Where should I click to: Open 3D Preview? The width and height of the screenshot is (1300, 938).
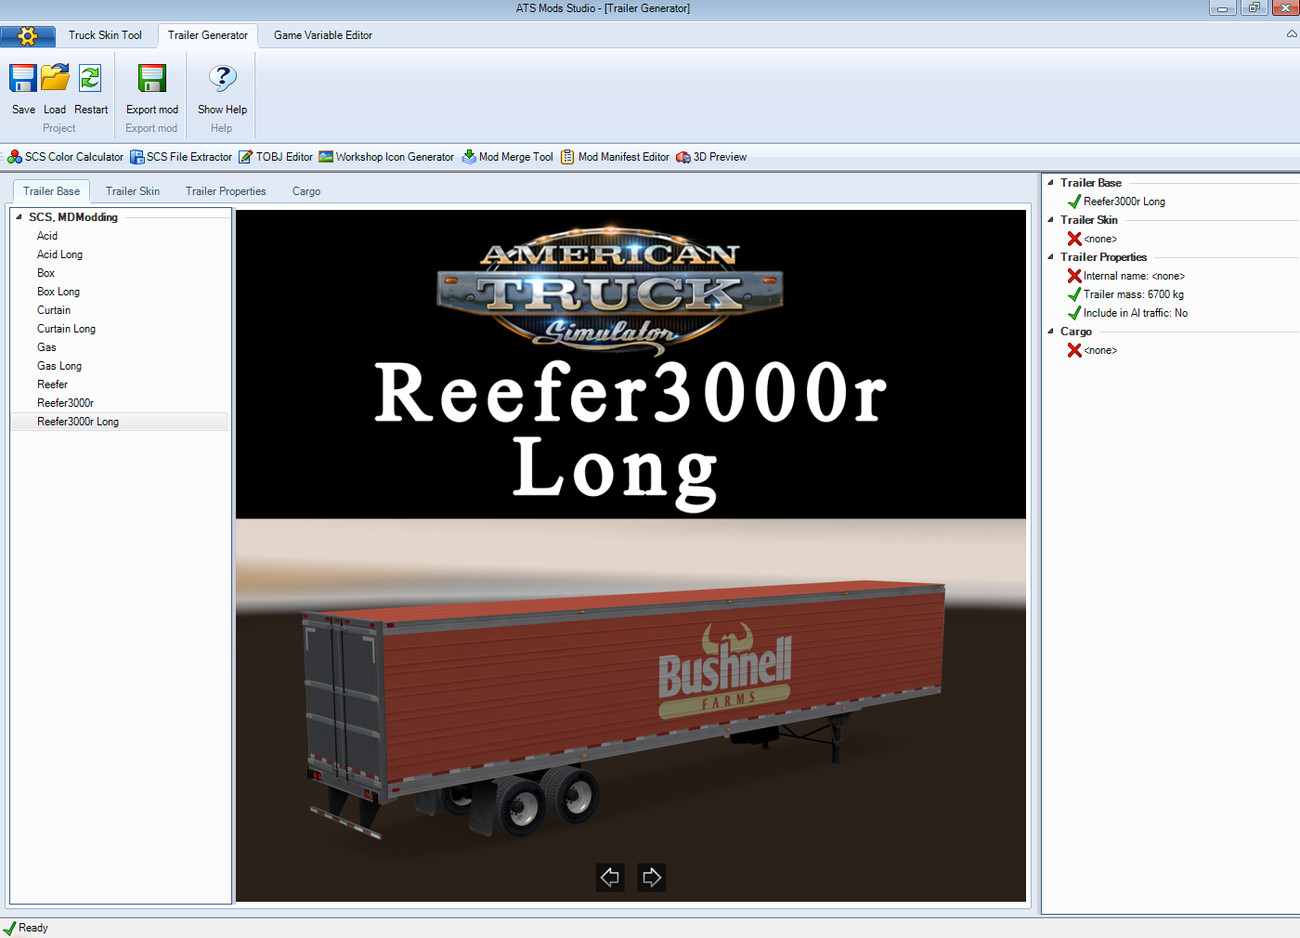(711, 157)
